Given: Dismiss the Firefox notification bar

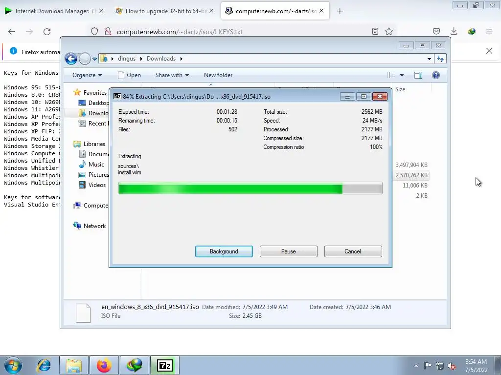Looking at the screenshot, I should click(489, 51).
